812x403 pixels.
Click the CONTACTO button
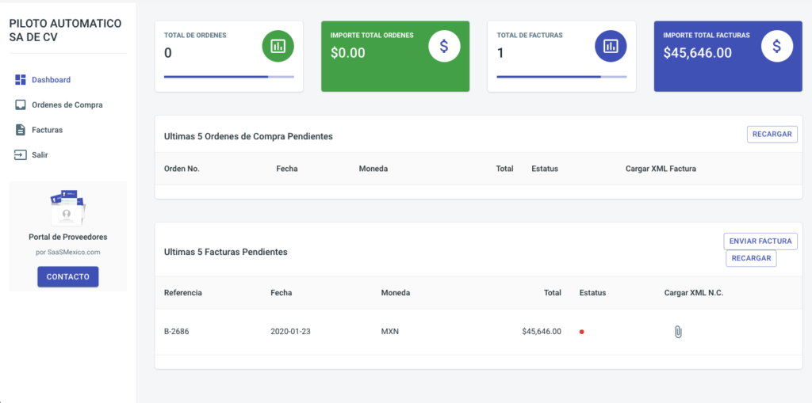pyautogui.click(x=68, y=277)
